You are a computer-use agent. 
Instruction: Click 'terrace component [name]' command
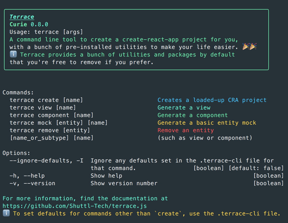[x=52, y=115]
